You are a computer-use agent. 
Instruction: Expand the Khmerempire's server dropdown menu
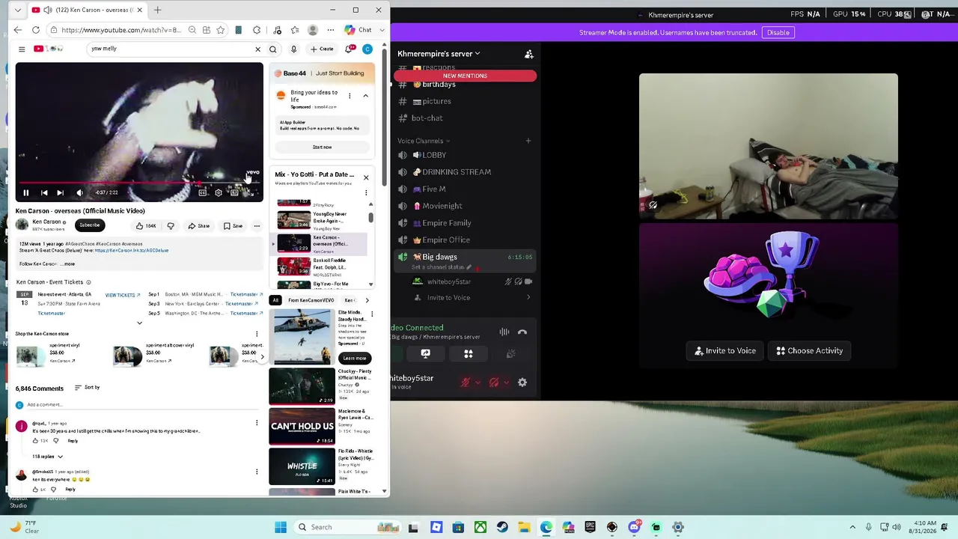coord(439,54)
